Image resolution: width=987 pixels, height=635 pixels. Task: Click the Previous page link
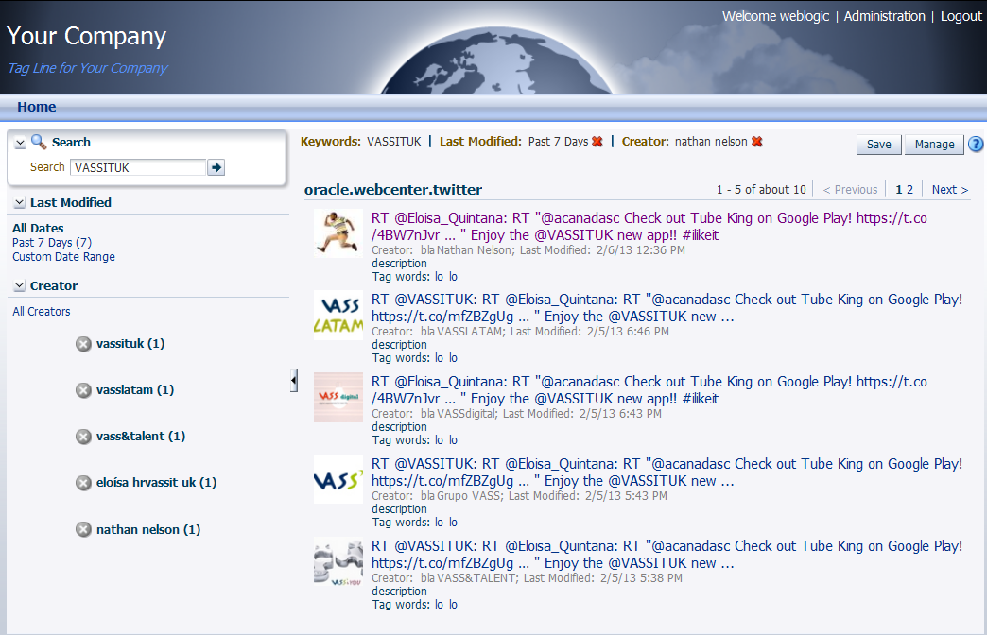pyautogui.click(x=850, y=189)
